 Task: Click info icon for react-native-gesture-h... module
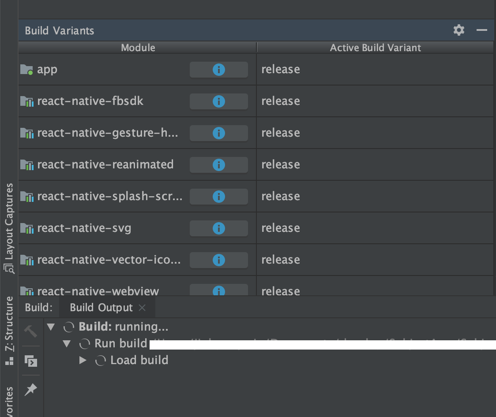(x=218, y=133)
